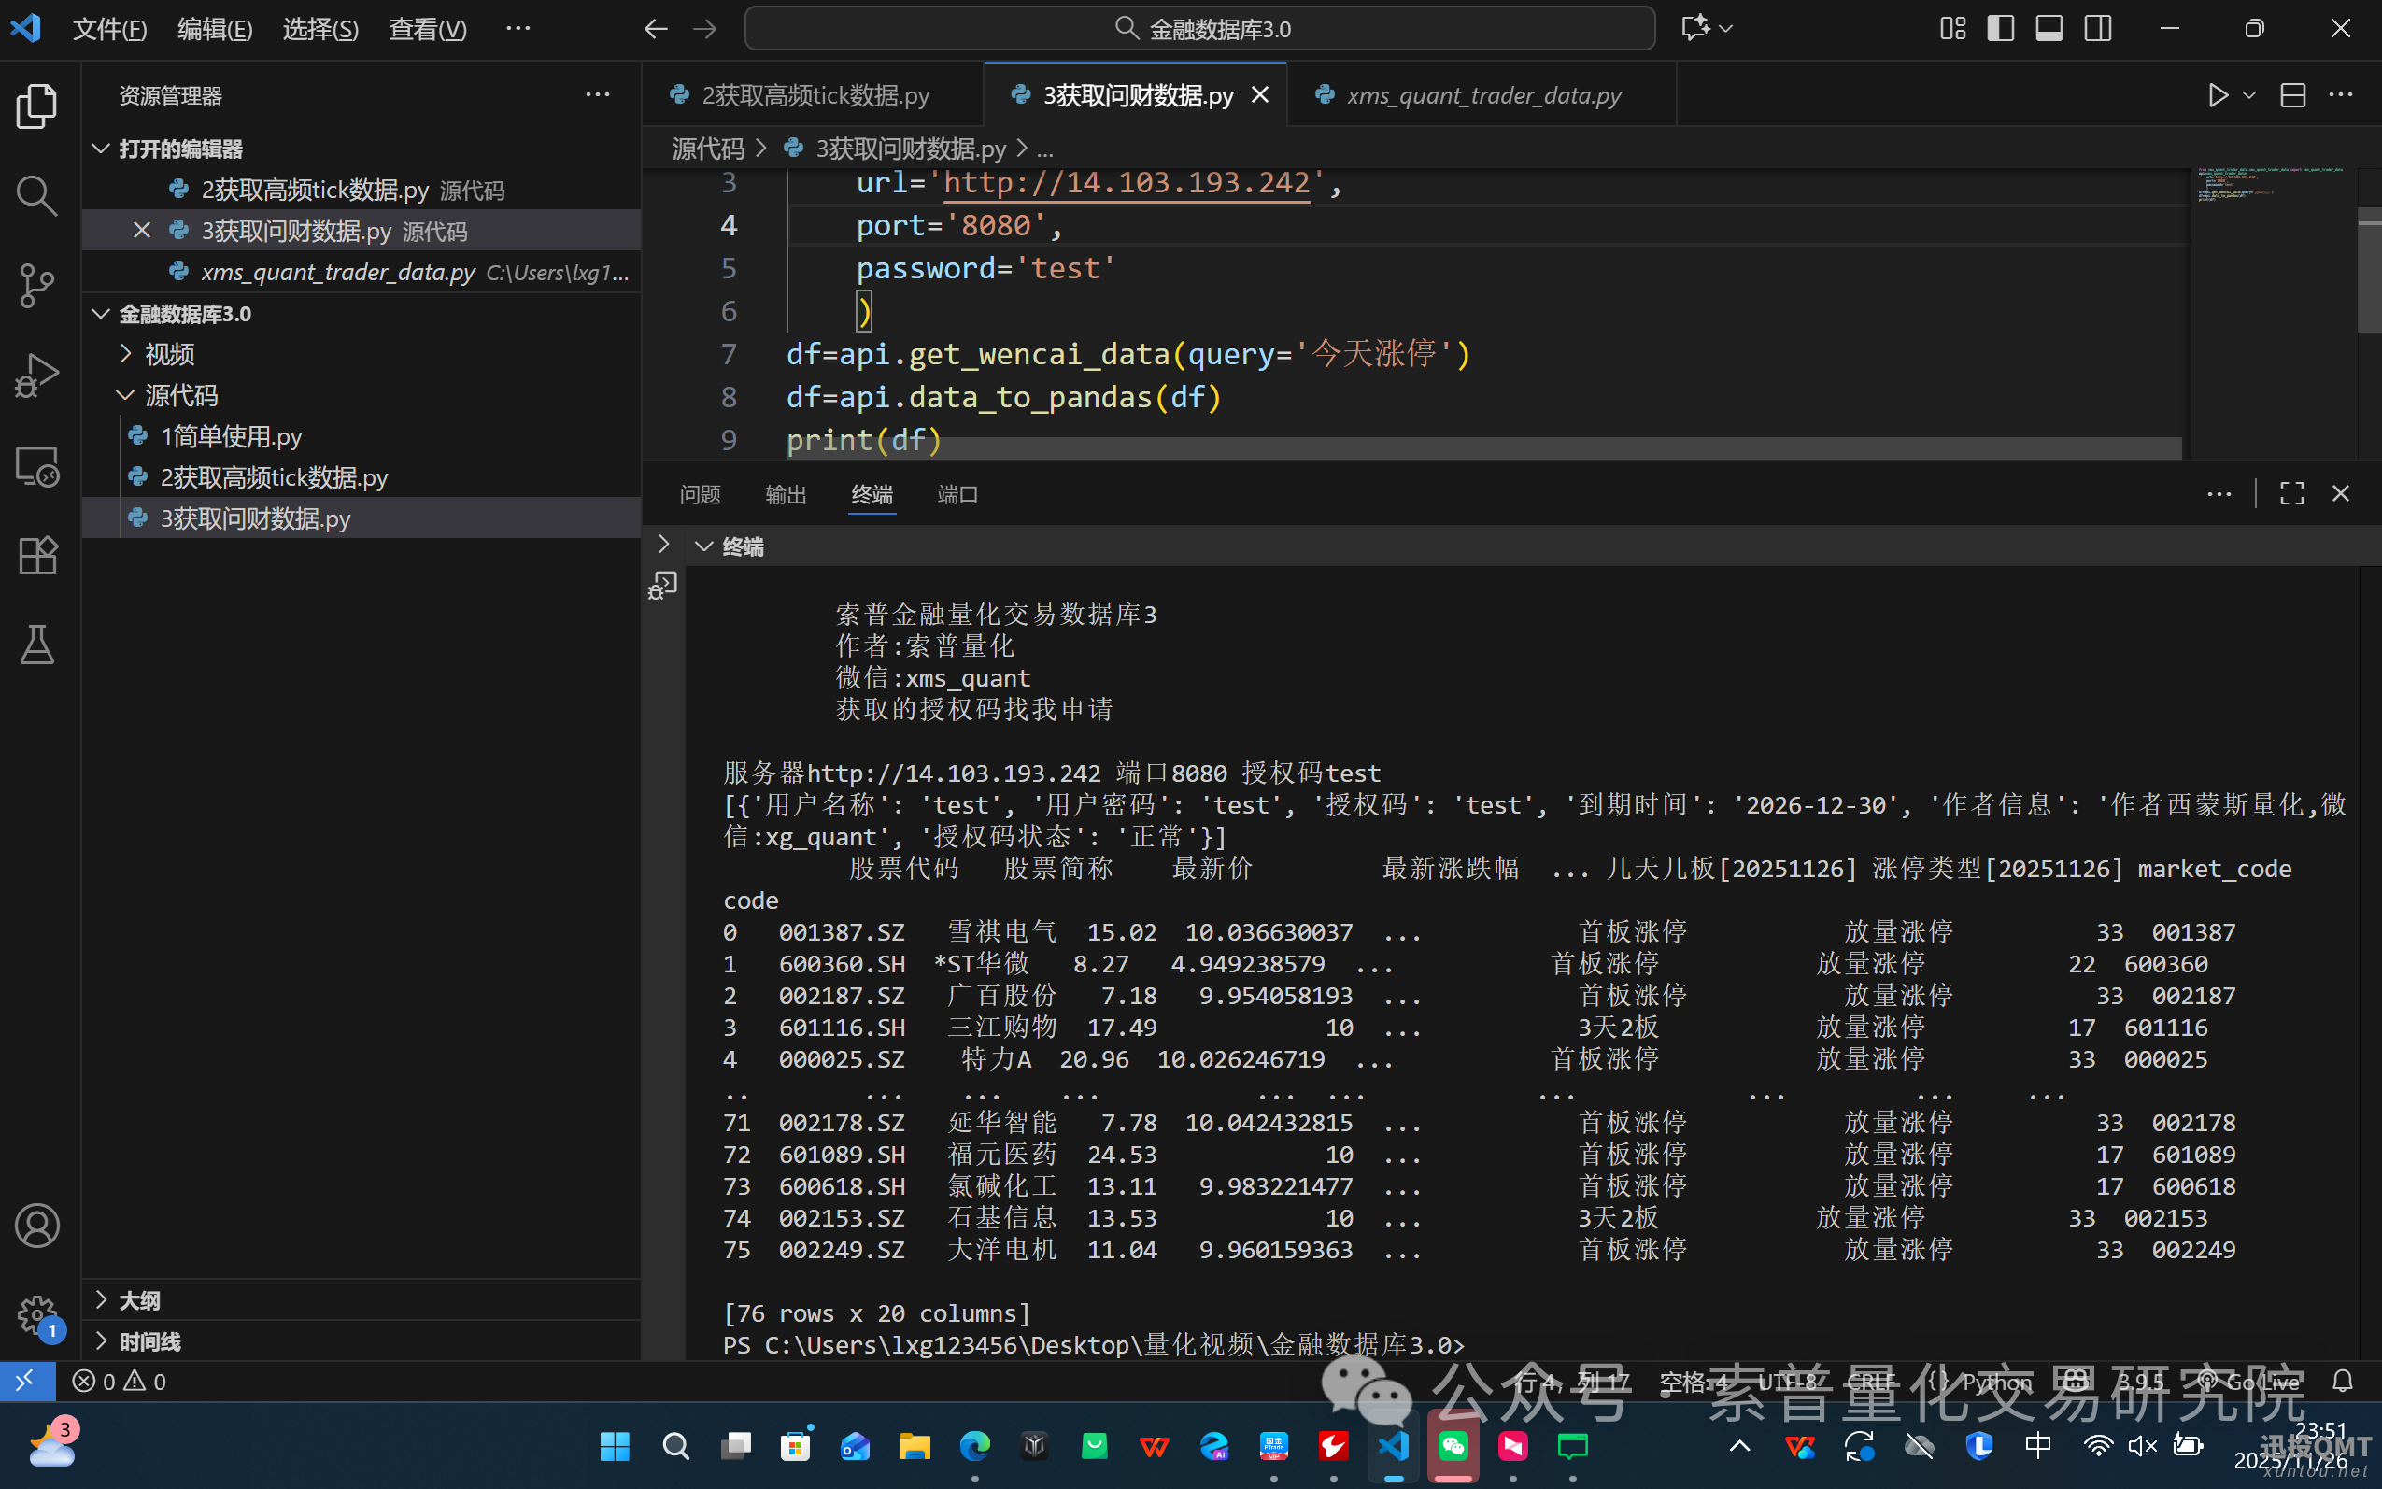Click the Run Python File play button
2382x1489 pixels.
[x=2218, y=95]
